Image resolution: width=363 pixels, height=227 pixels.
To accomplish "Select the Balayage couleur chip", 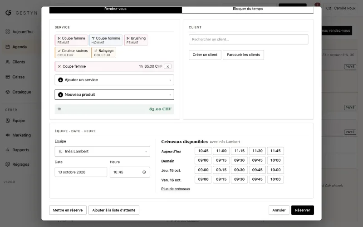I will [103, 53].
